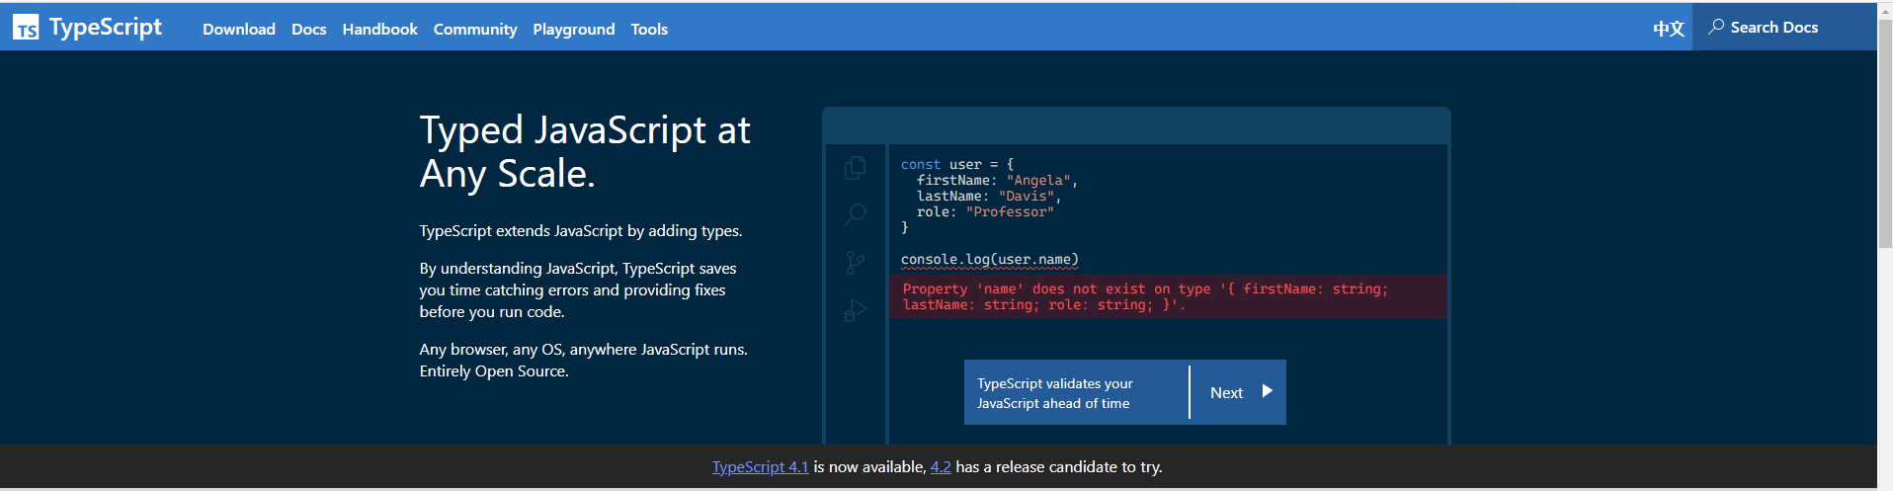Open the 4.2 release candidate link

pyautogui.click(x=941, y=467)
